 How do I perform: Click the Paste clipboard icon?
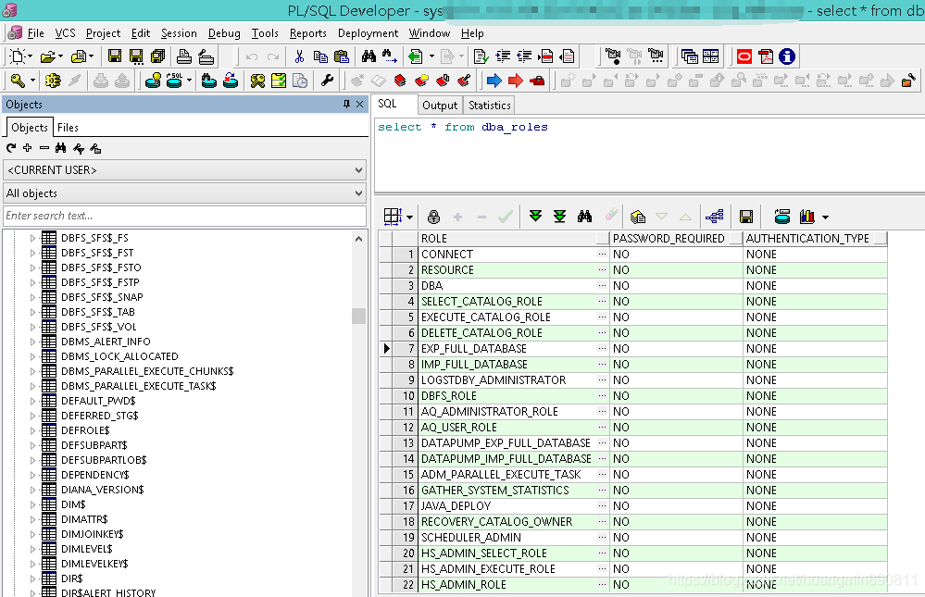tap(342, 56)
